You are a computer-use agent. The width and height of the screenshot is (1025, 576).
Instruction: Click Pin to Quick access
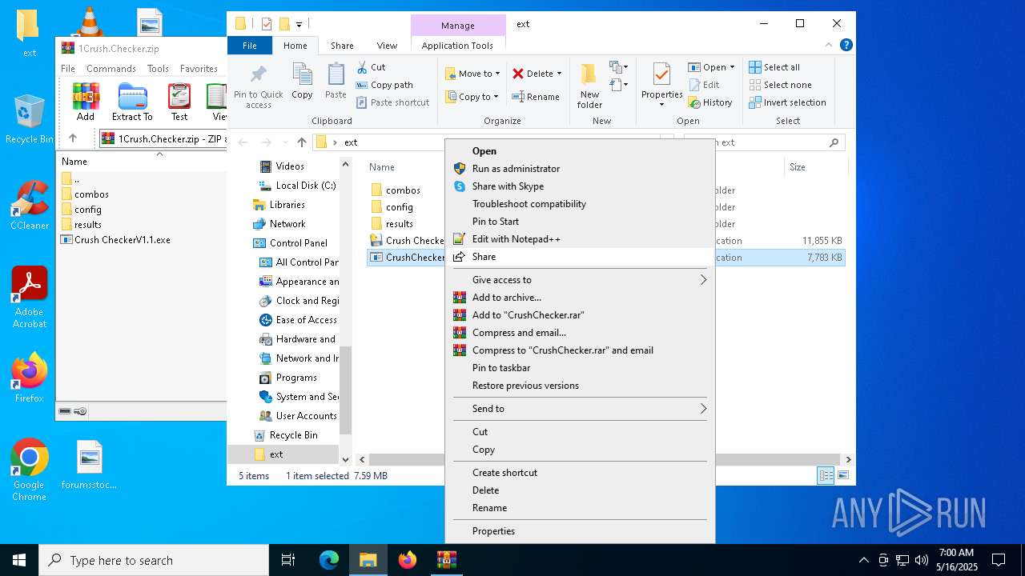click(258, 86)
